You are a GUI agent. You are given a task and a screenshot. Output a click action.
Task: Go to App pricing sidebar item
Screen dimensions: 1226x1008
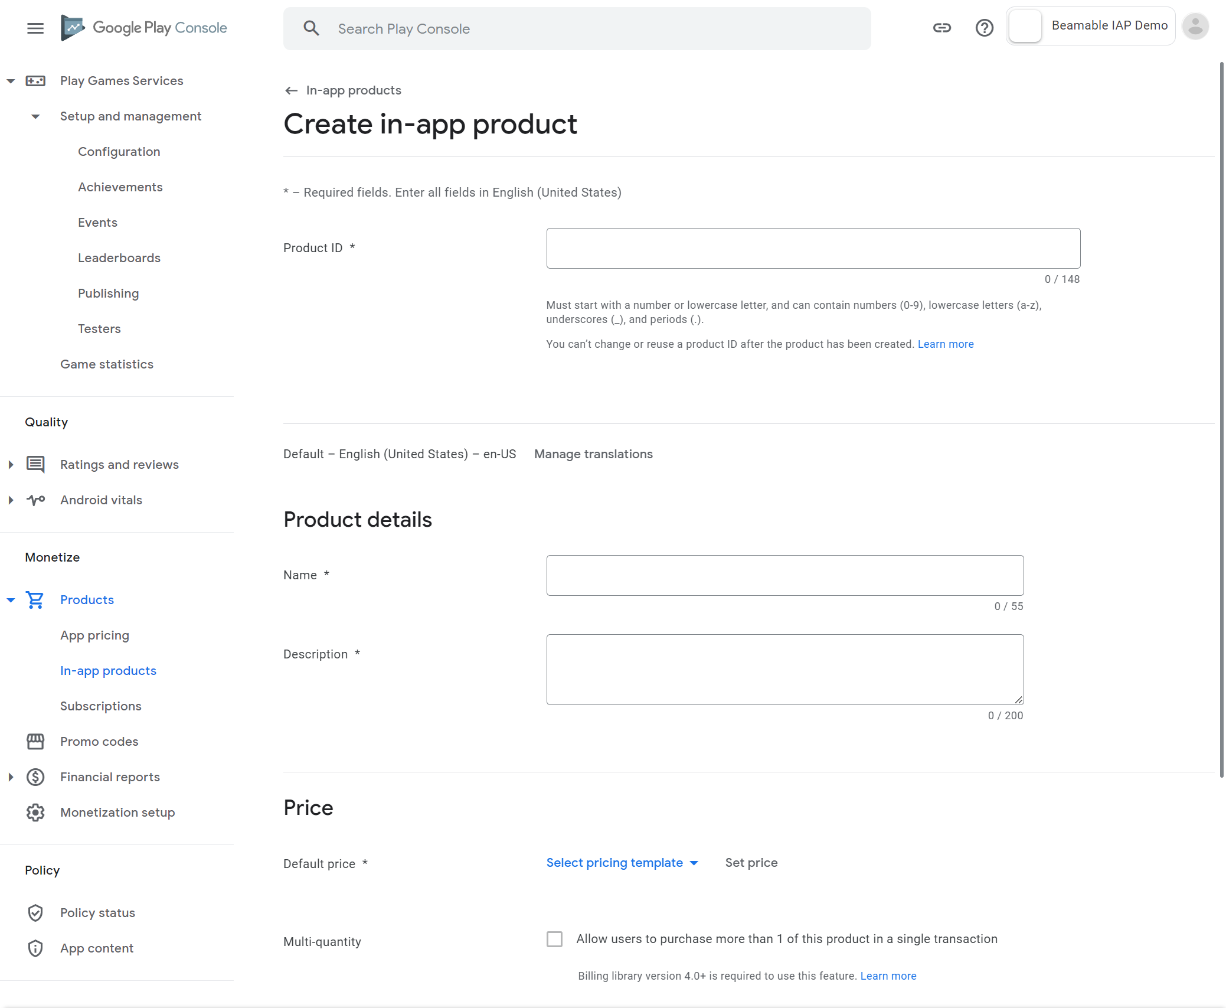94,635
